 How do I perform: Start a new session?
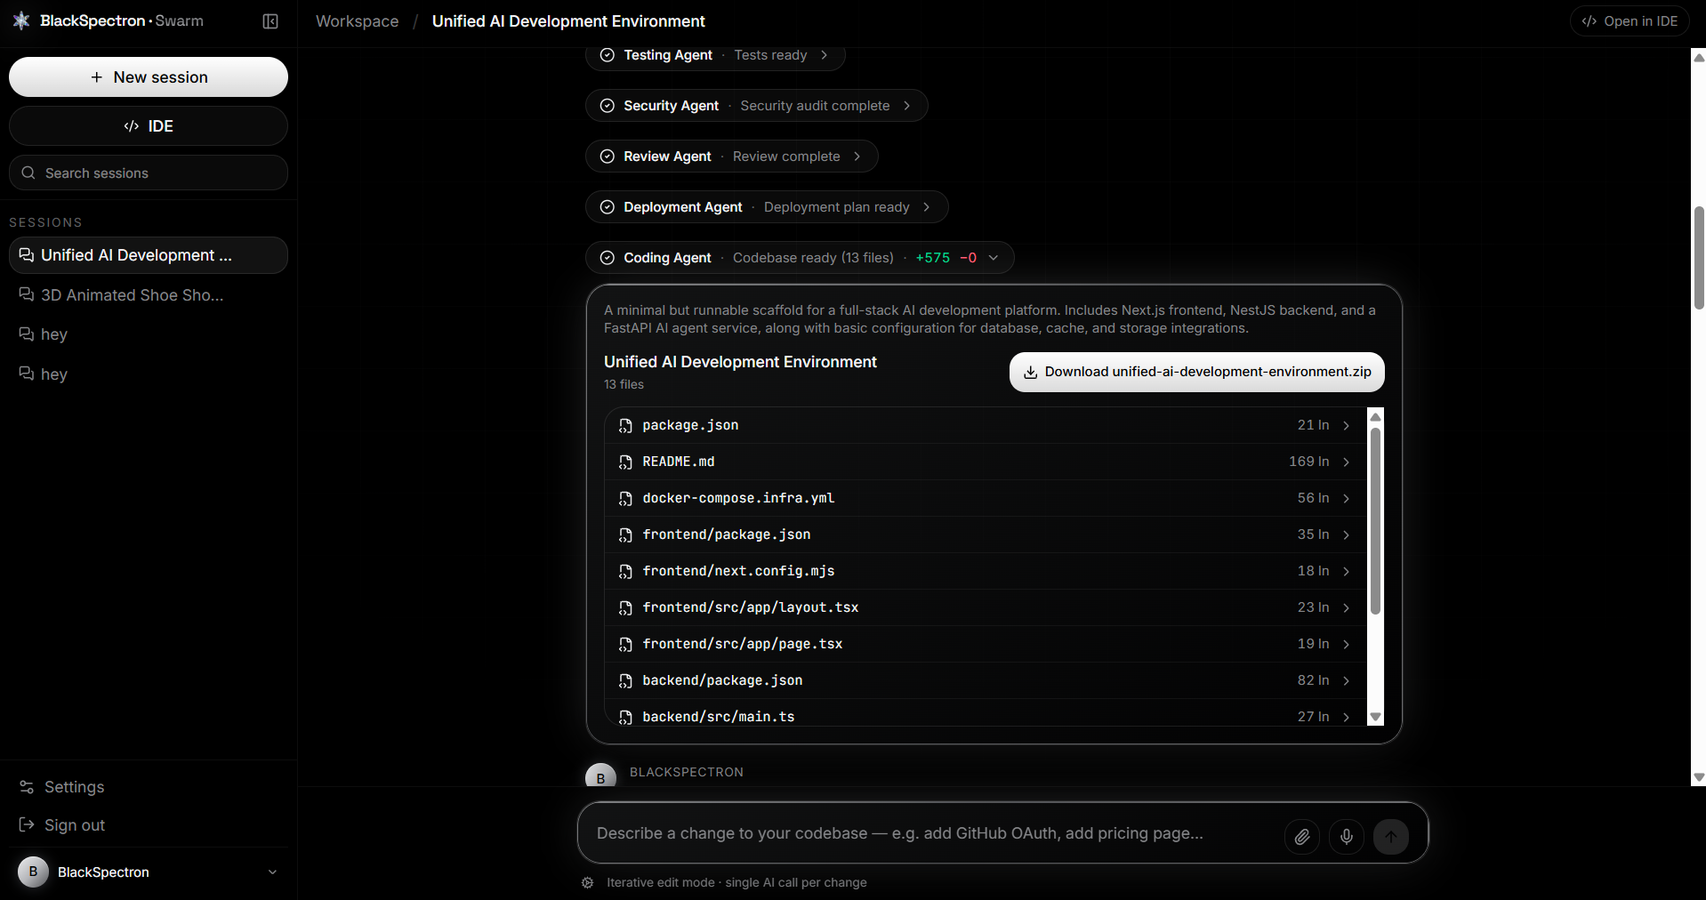tap(149, 77)
